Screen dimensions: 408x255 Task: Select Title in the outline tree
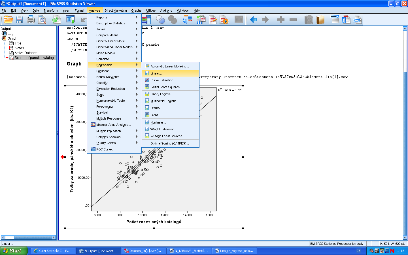(x=18, y=43)
